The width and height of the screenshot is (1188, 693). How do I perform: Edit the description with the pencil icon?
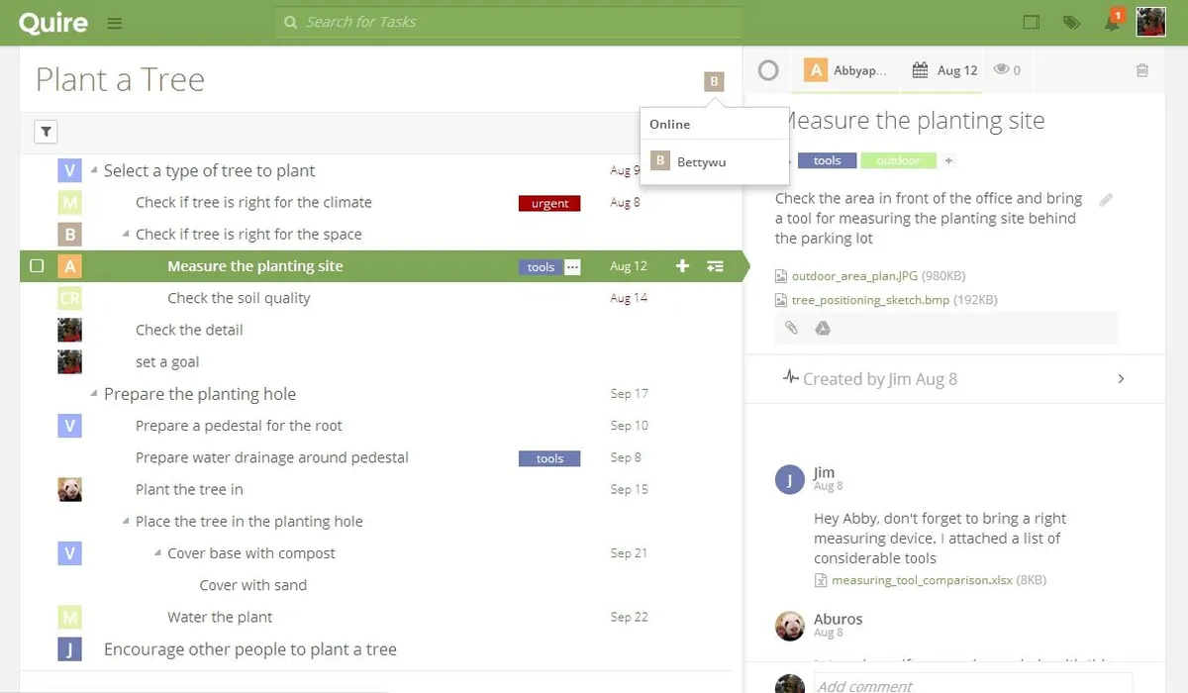coord(1106,199)
